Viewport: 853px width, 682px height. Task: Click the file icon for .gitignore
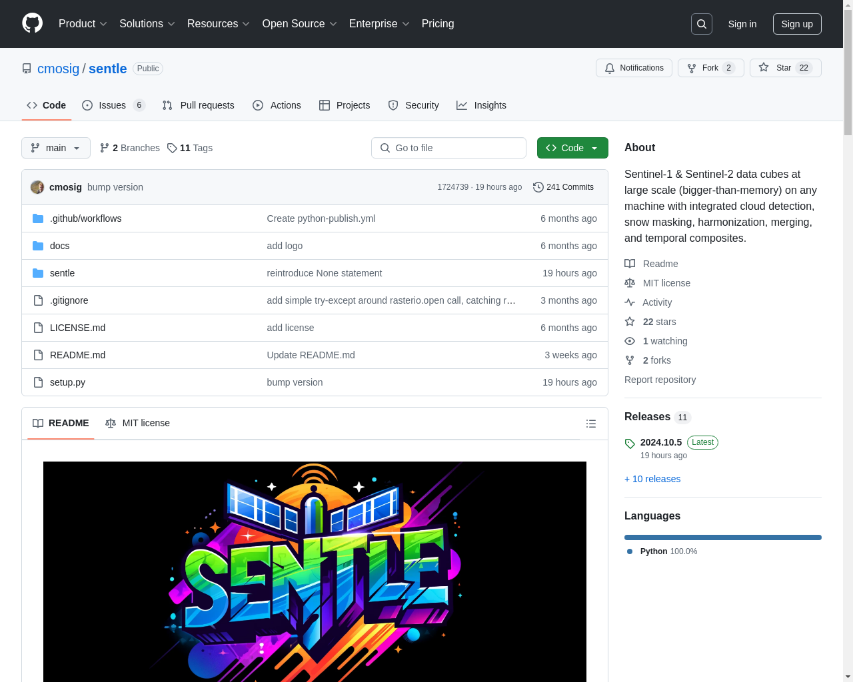click(38, 300)
